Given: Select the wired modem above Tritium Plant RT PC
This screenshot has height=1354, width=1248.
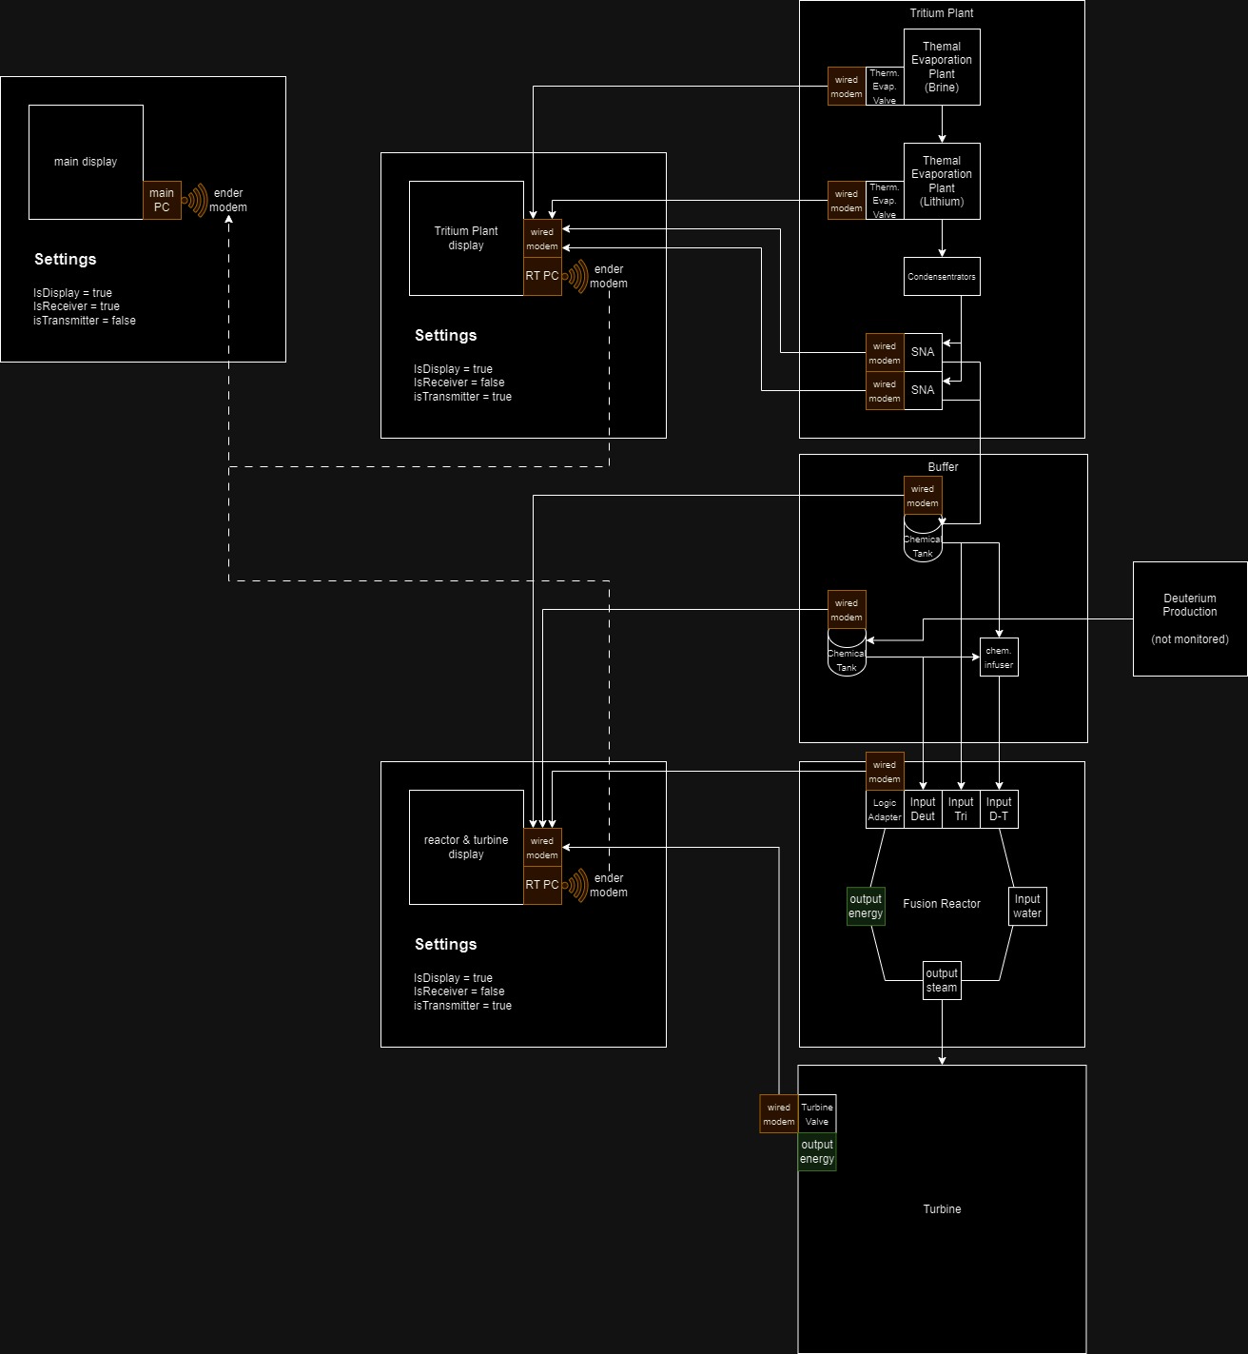Looking at the screenshot, I should coord(542,238).
